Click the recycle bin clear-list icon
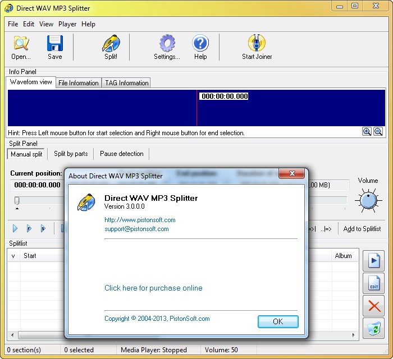The image size is (393, 359). click(x=373, y=328)
